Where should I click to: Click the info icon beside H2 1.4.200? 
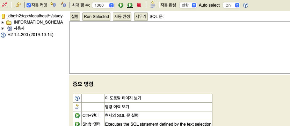tap(3, 35)
